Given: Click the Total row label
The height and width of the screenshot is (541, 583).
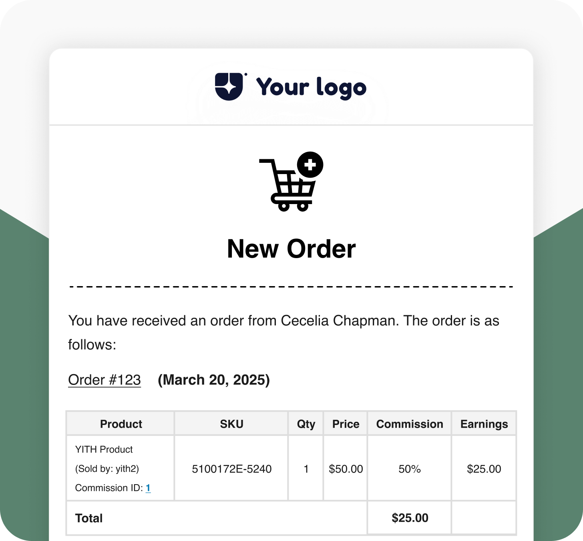Looking at the screenshot, I should click(89, 518).
